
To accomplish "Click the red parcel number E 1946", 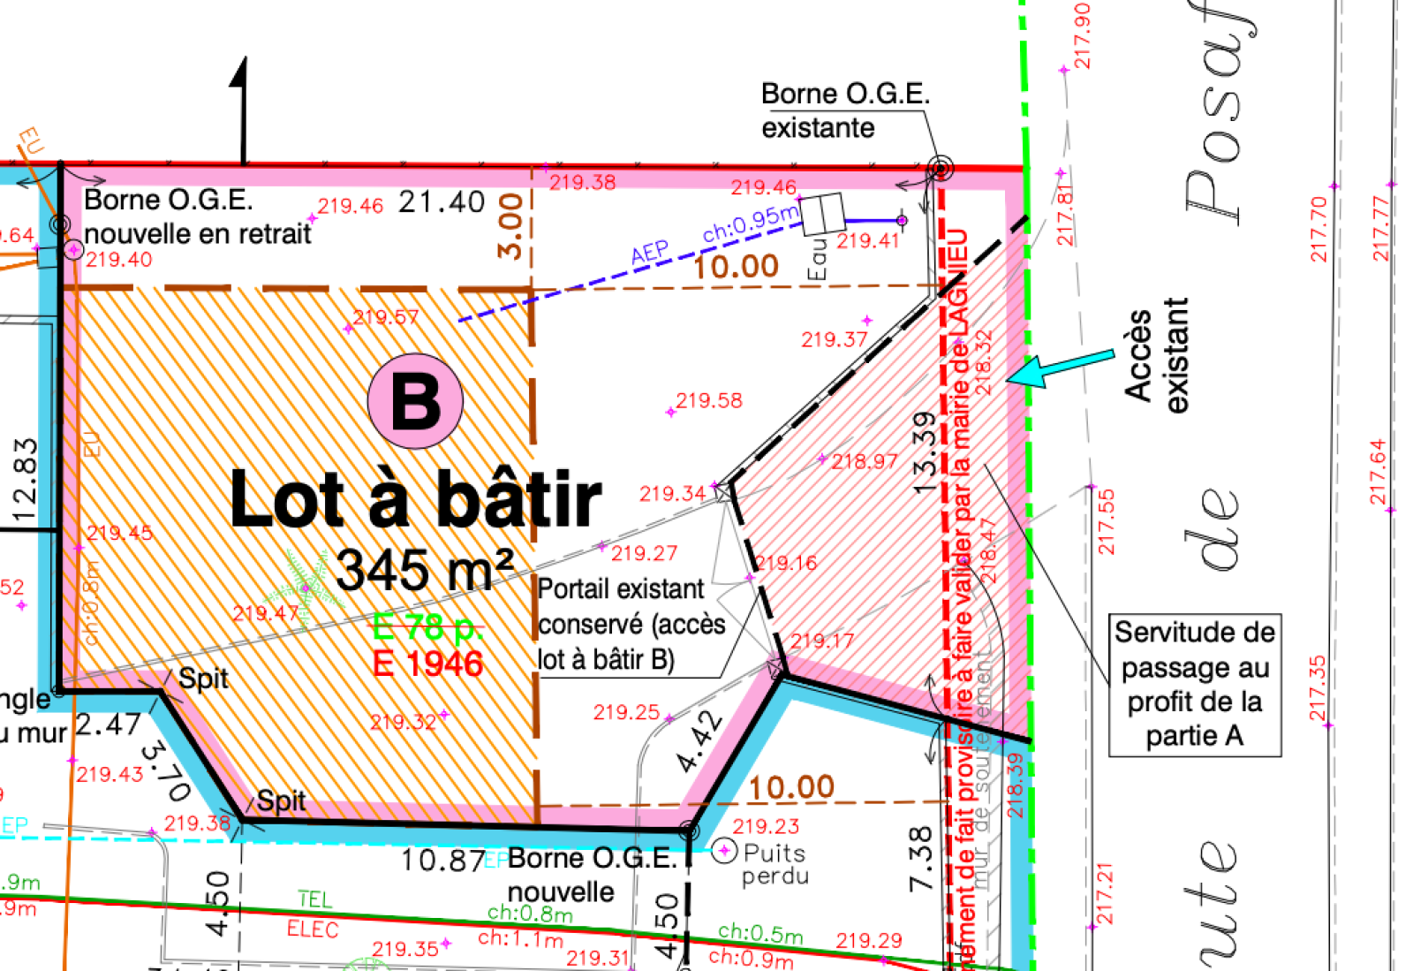I will pos(428,664).
